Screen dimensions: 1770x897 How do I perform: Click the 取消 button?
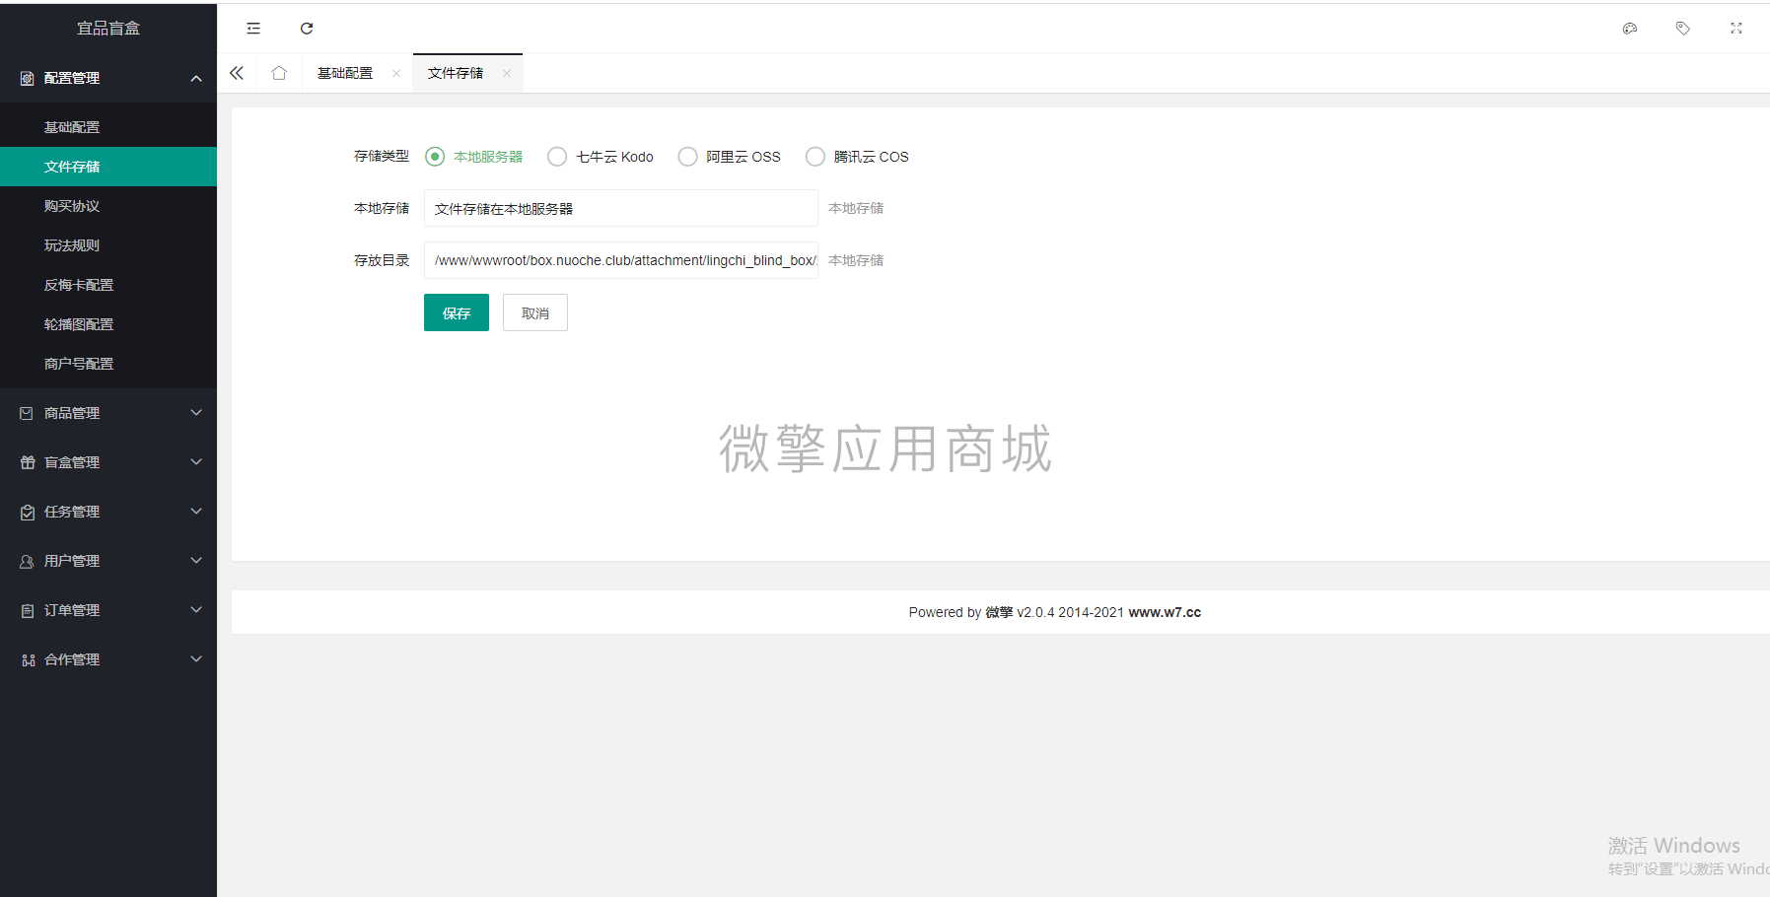click(x=535, y=312)
